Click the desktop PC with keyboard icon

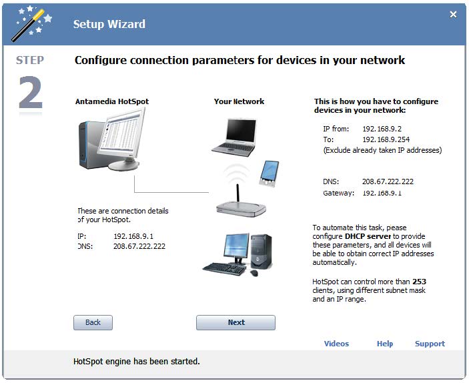coord(238,255)
